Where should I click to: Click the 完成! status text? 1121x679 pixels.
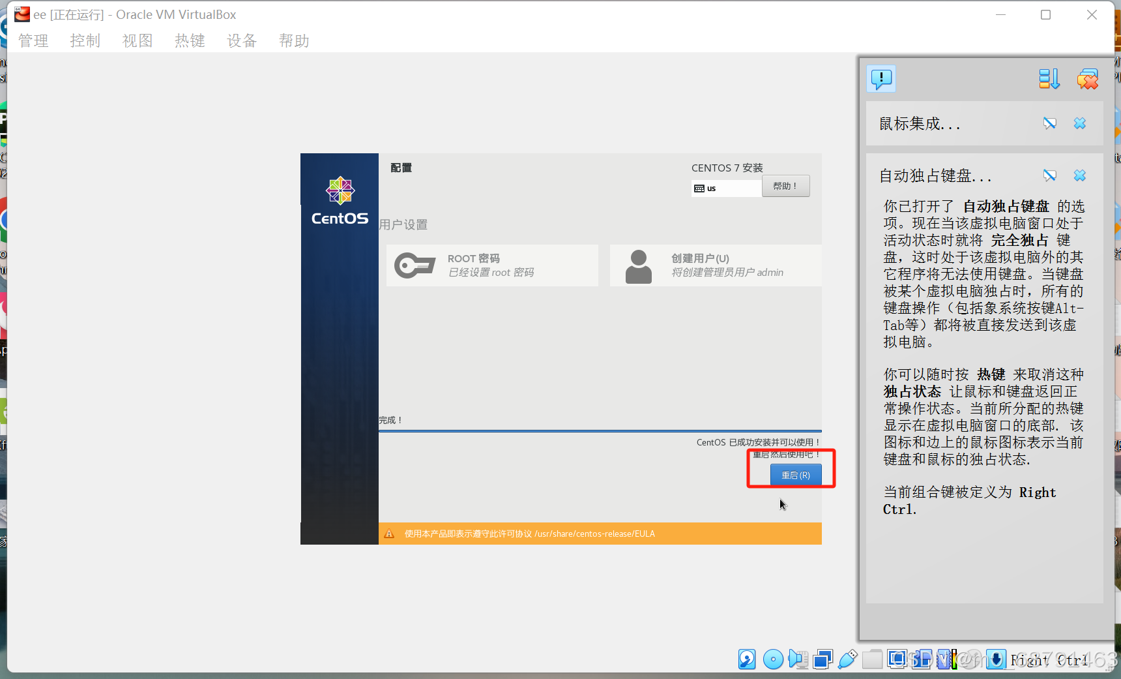[x=391, y=420]
